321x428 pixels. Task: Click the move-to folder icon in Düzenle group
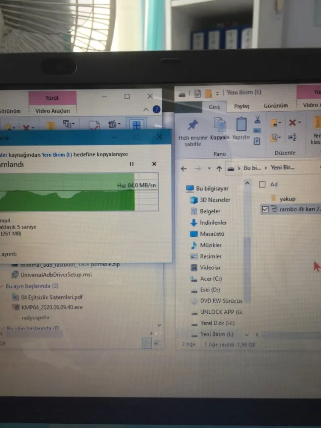(x=274, y=123)
